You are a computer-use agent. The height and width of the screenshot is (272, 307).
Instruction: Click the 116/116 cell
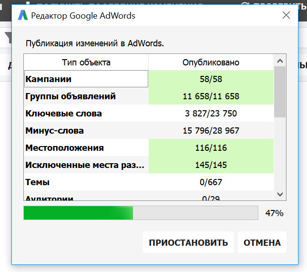tap(211, 147)
